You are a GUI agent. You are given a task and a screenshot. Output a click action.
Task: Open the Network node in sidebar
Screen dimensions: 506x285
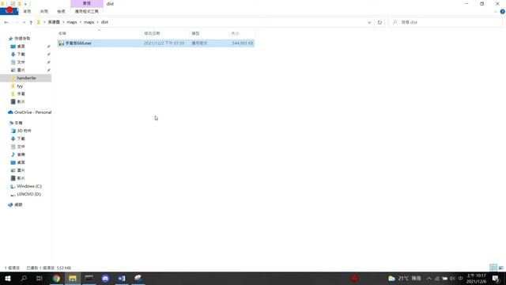point(16,205)
